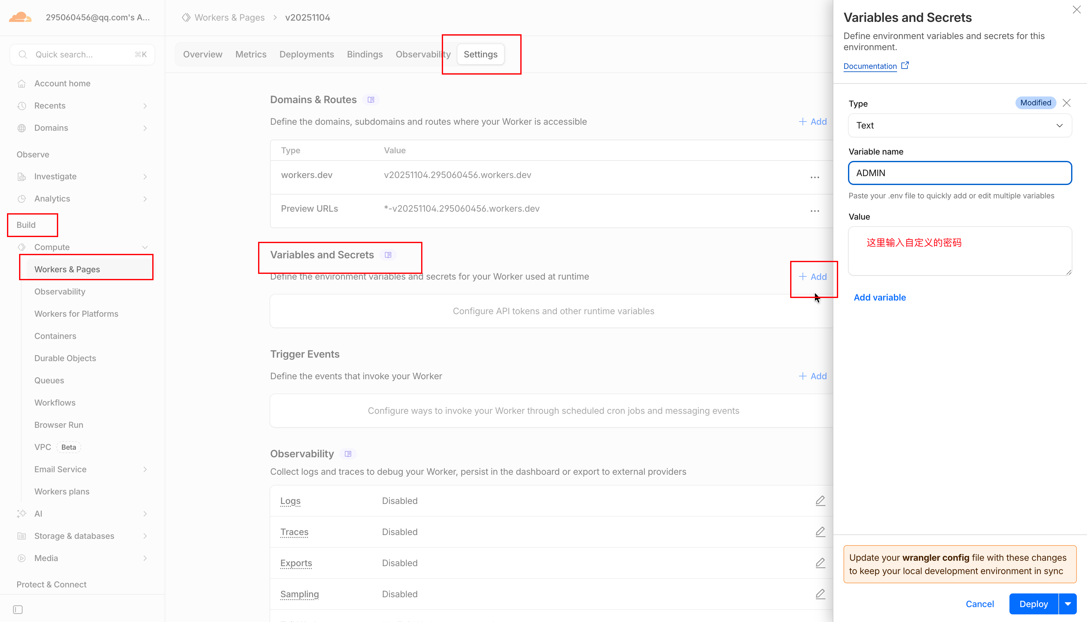Open options menu for workers.dev row

tap(815, 177)
